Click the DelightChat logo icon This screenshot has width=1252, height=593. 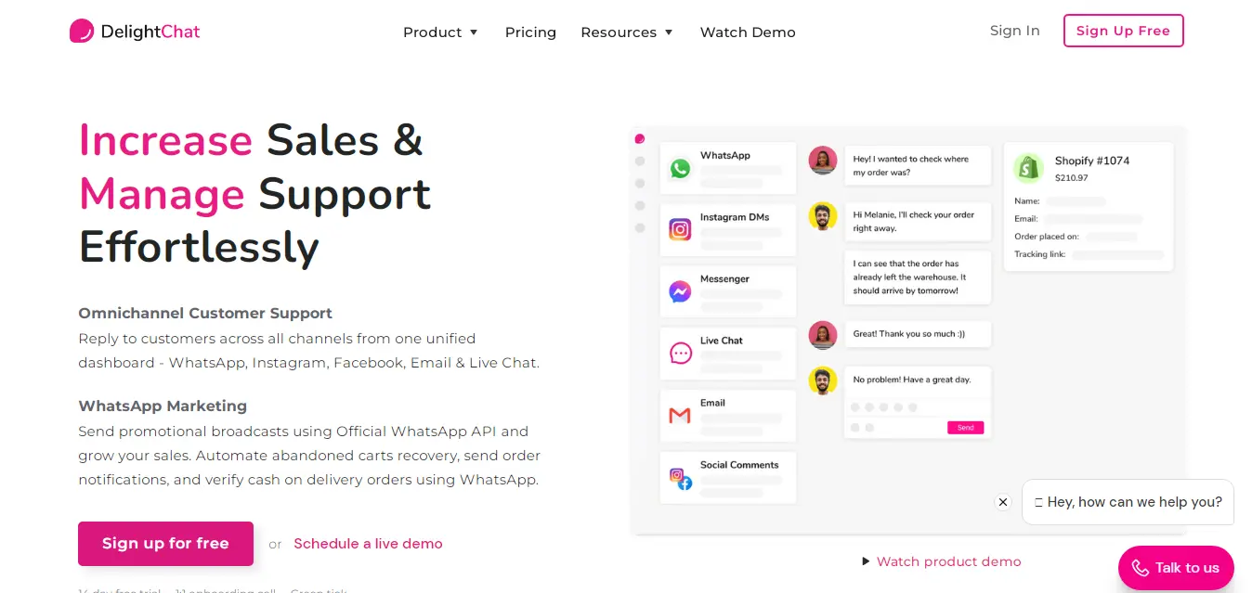point(82,32)
